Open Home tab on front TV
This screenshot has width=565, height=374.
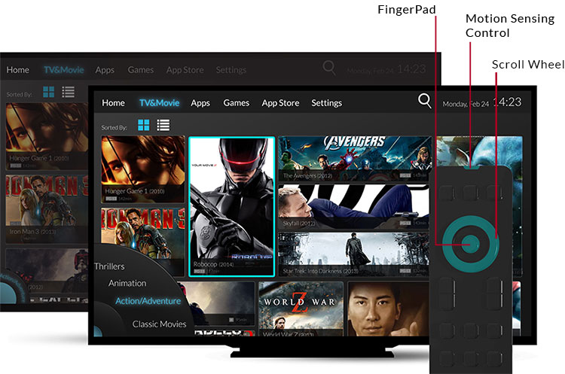pos(113,103)
